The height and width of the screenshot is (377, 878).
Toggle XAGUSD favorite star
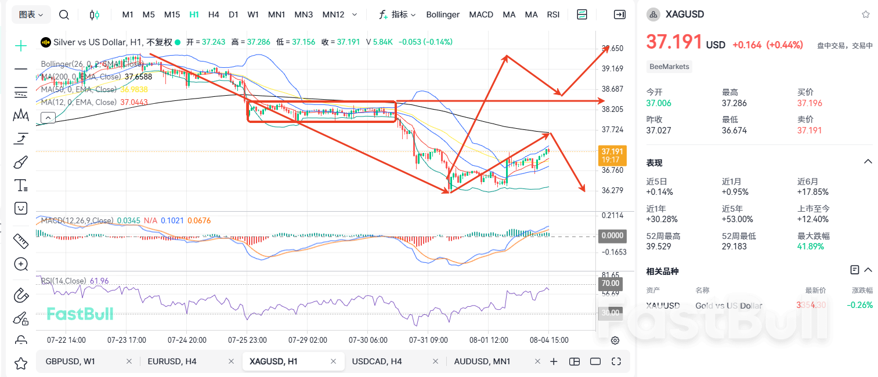click(866, 14)
